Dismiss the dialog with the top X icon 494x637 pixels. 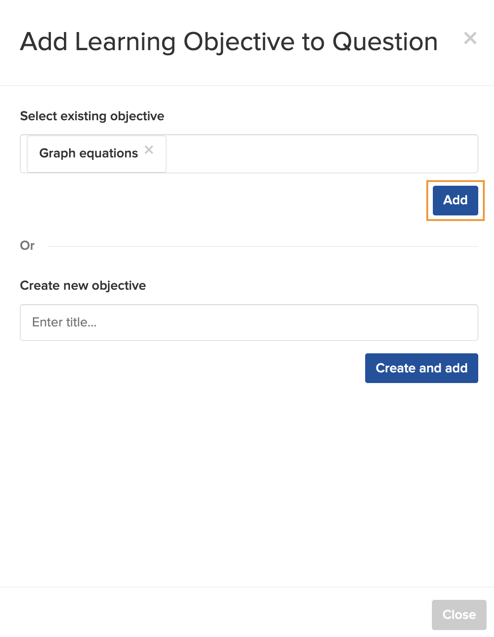coord(470,38)
